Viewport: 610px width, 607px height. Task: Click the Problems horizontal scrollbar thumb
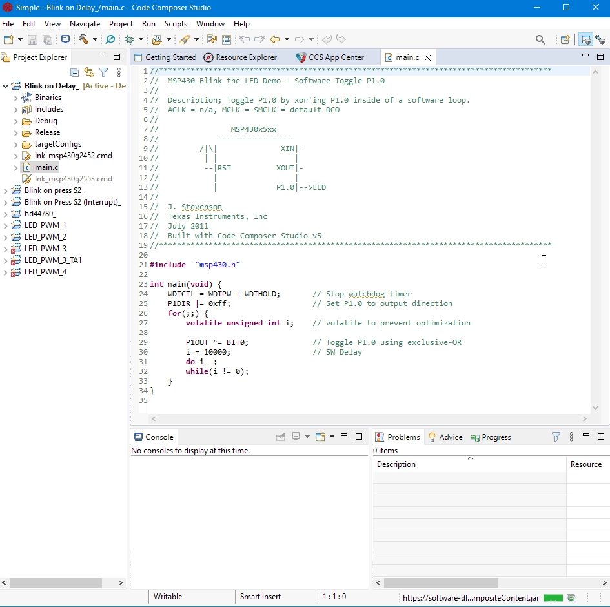pos(441,582)
